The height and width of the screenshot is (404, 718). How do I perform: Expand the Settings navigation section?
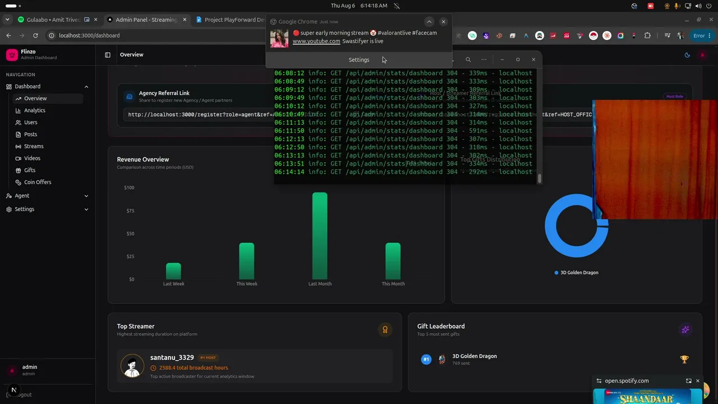(x=48, y=209)
